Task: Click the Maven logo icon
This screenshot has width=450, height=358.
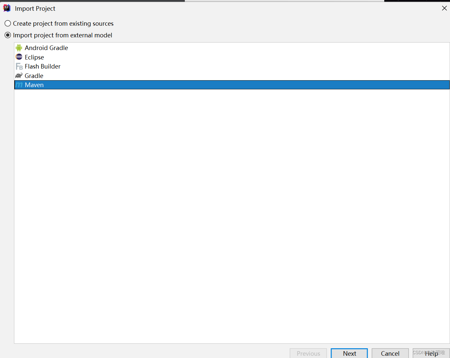Action: coord(19,85)
